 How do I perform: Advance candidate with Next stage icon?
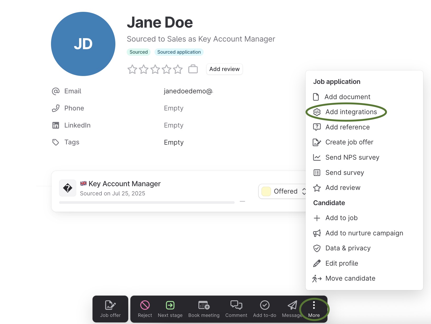click(x=170, y=305)
